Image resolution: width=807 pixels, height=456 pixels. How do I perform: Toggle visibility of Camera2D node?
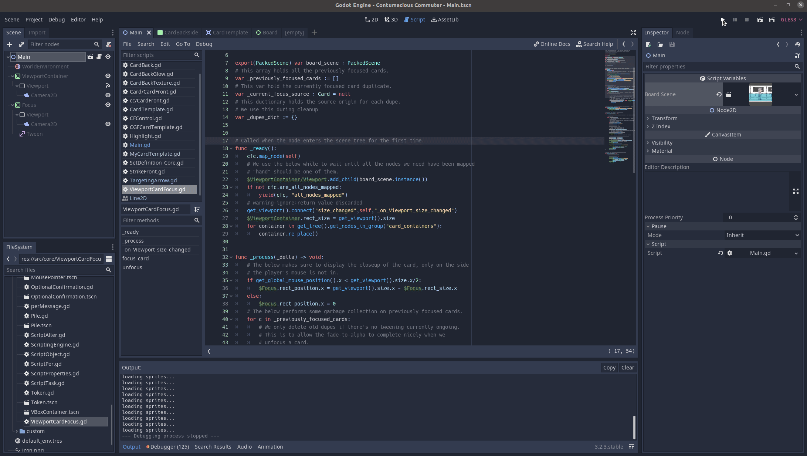pyautogui.click(x=109, y=95)
